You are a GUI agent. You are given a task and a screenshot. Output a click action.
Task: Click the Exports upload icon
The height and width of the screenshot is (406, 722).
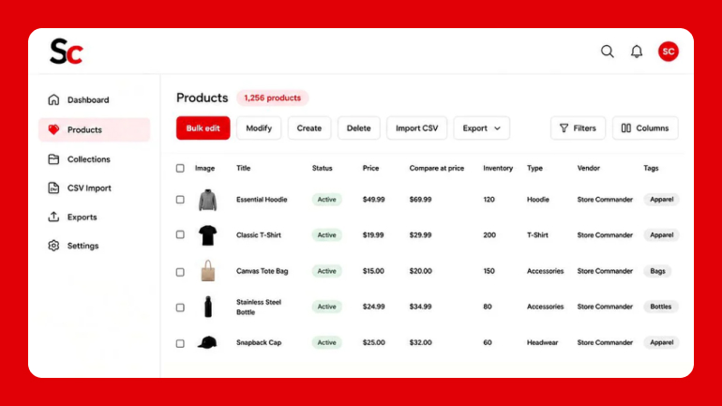(53, 217)
